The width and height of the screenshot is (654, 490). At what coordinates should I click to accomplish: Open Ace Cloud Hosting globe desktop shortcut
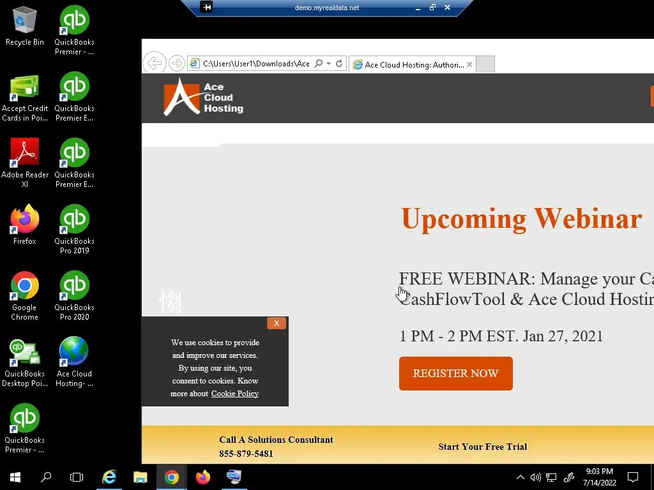tap(74, 362)
